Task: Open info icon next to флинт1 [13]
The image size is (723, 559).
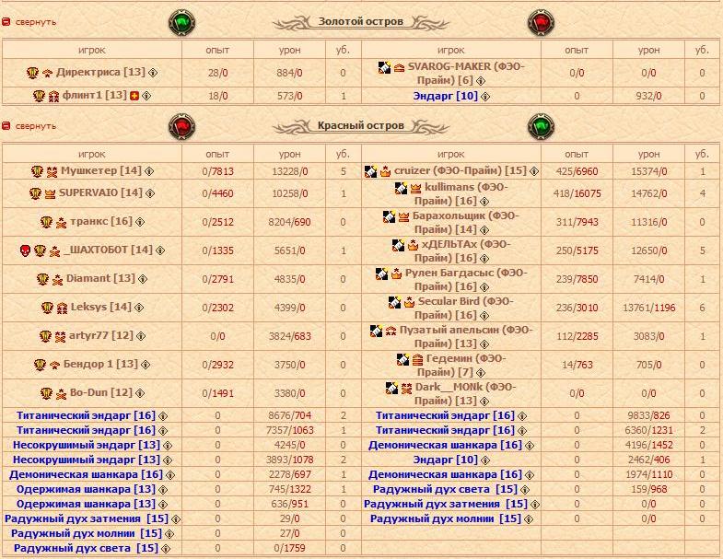Action: tap(146, 96)
